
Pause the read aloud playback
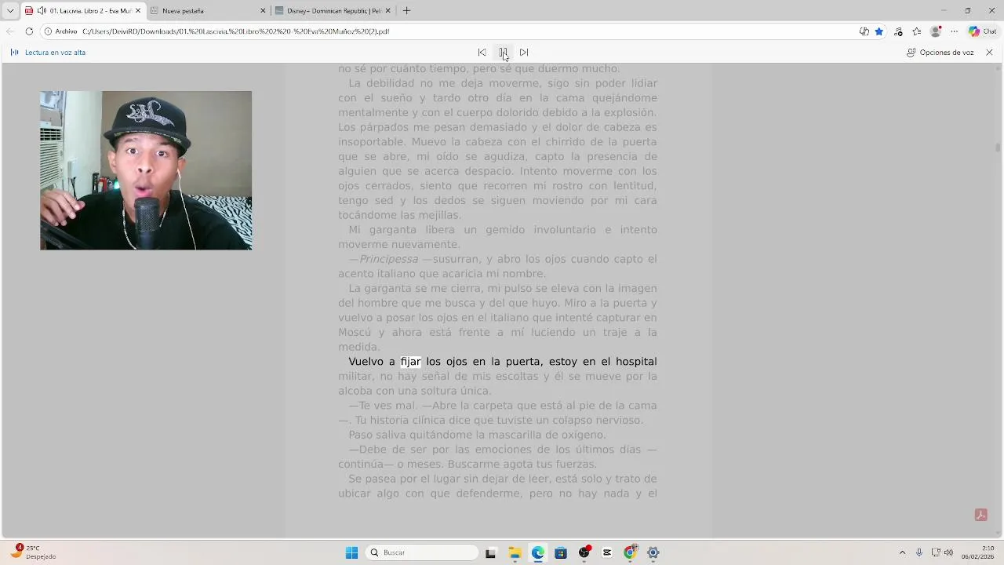pyautogui.click(x=503, y=52)
